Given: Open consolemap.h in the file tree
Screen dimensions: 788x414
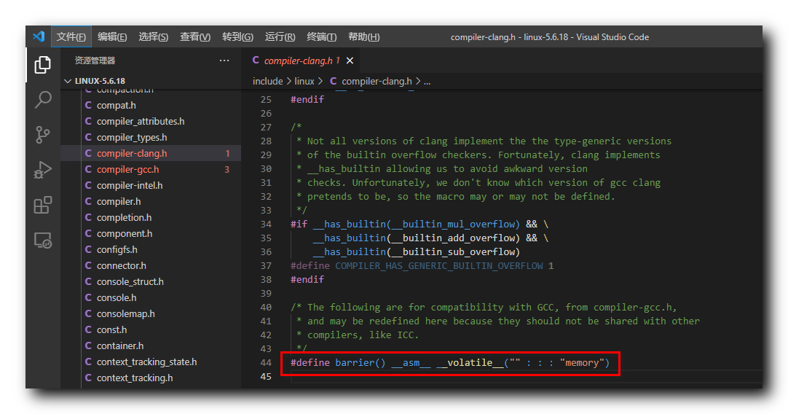Looking at the screenshot, I should (x=126, y=314).
